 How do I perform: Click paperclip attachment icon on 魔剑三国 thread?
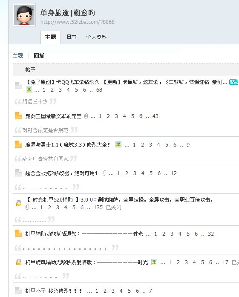(x=86, y=116)
